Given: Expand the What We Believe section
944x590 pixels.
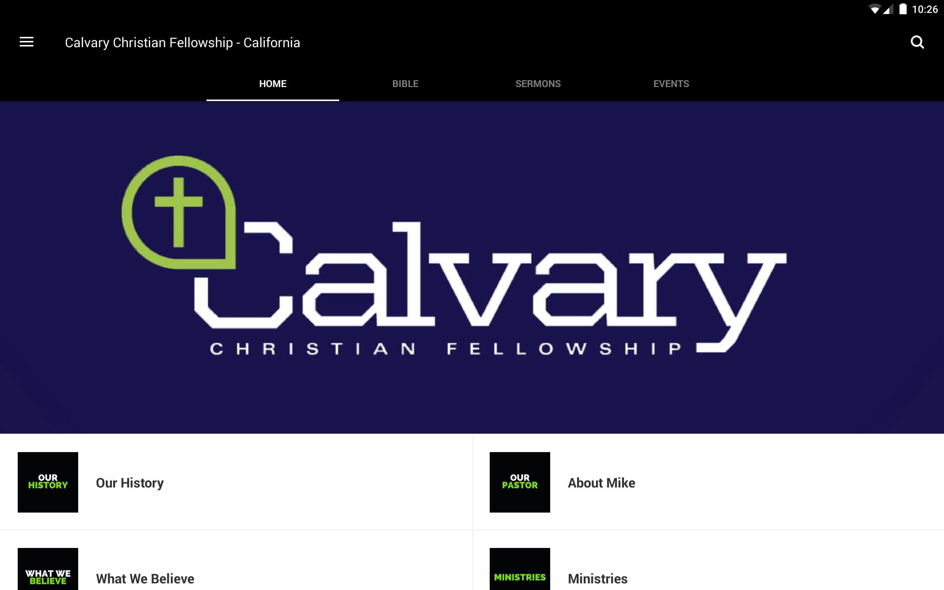Looking at the screenshot, I should (x=146, y=579).
